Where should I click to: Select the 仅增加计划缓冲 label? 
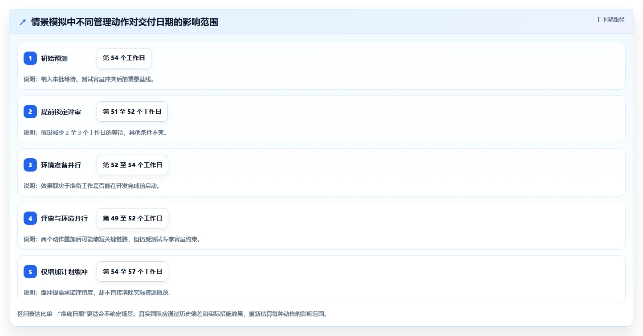(64, 272)
